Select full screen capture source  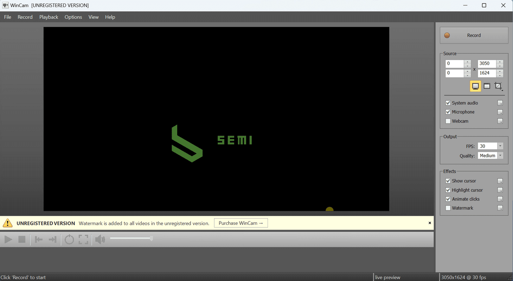(475, 86)
